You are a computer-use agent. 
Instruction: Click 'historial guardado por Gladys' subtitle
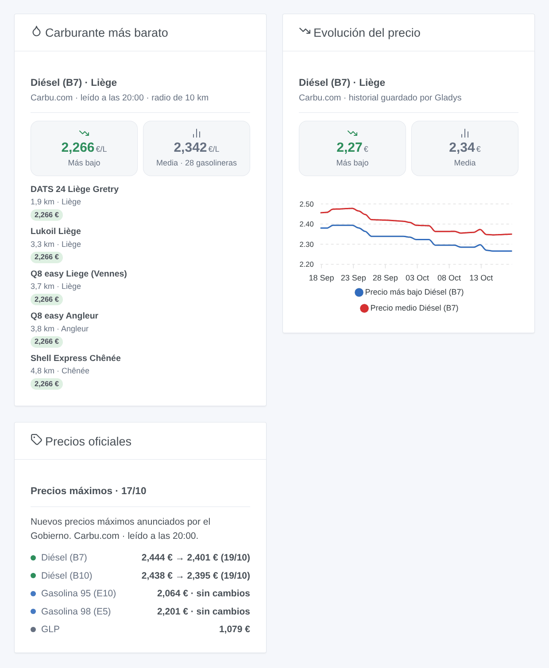coord(405,98)
